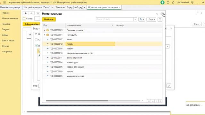
Task: Select the клавиатура row
Action: coord(102,62)
